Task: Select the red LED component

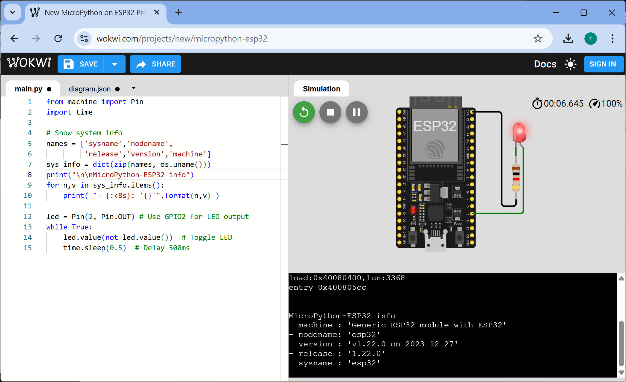Action: pyautogui.click(x=519, y=132)
